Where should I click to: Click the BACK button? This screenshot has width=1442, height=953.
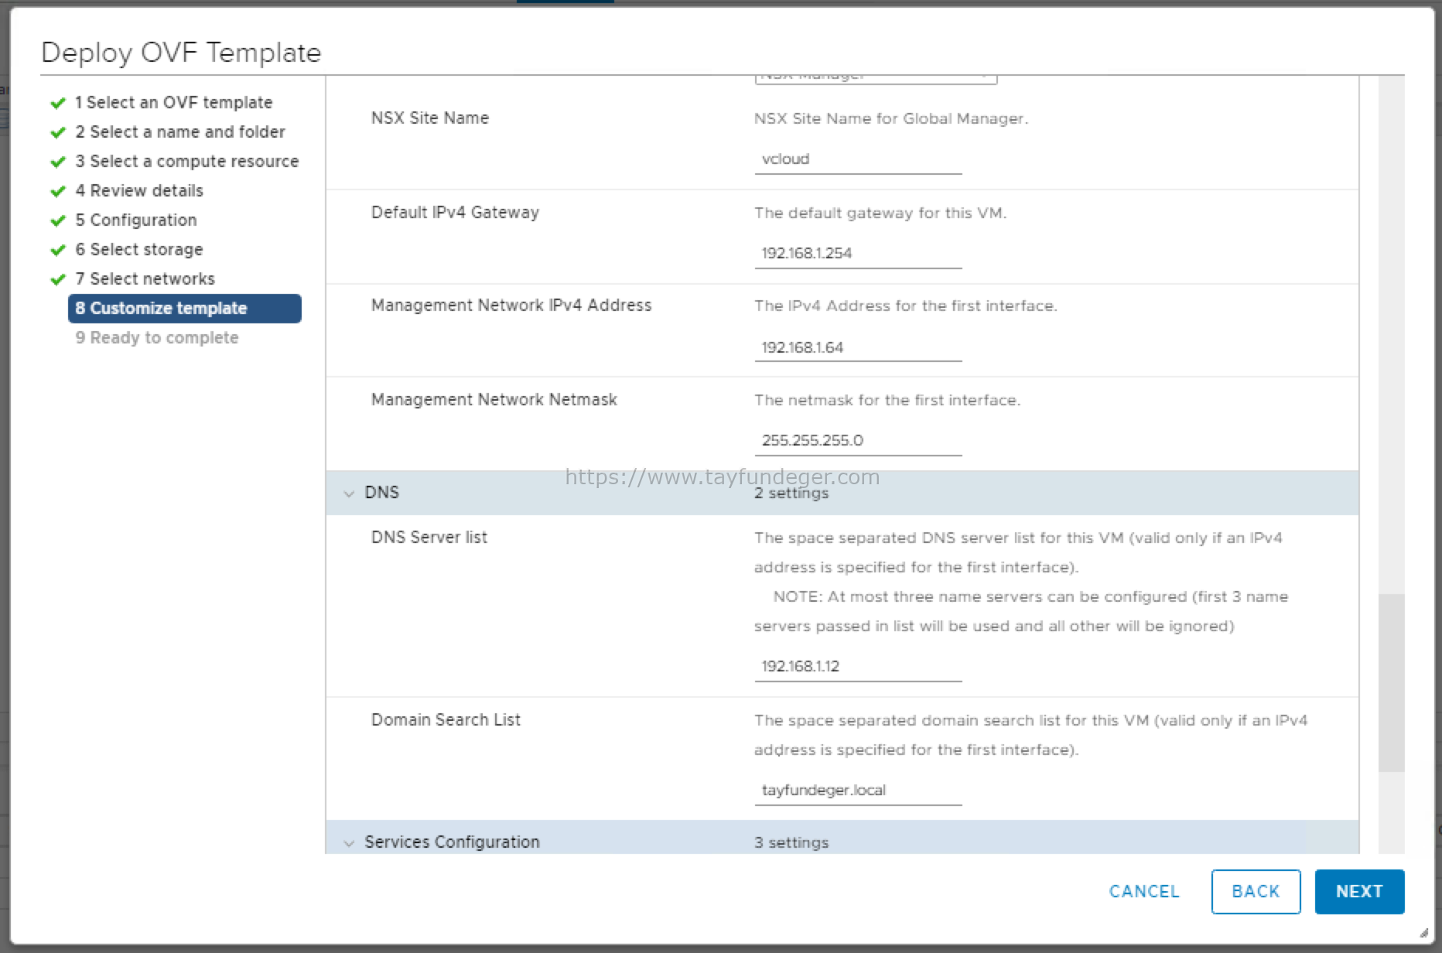point(1256,891)
